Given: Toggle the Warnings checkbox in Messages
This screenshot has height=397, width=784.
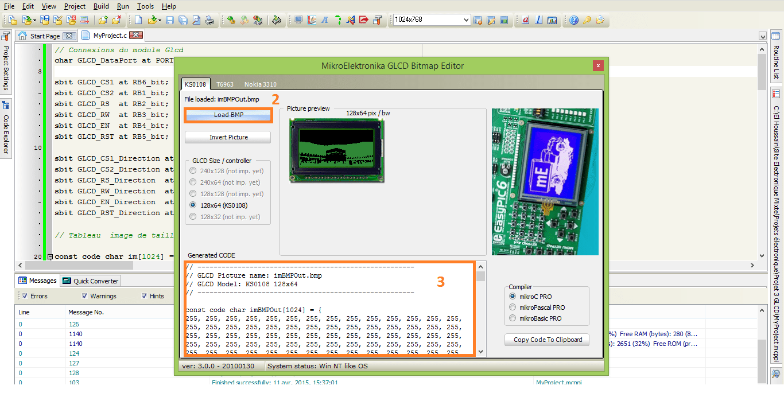Looking at the screenshot, I should pyautogui.click(x=85, y=296).
